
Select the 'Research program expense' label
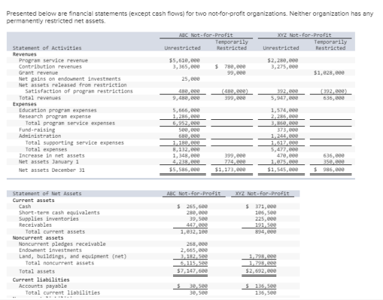(55, 116)
